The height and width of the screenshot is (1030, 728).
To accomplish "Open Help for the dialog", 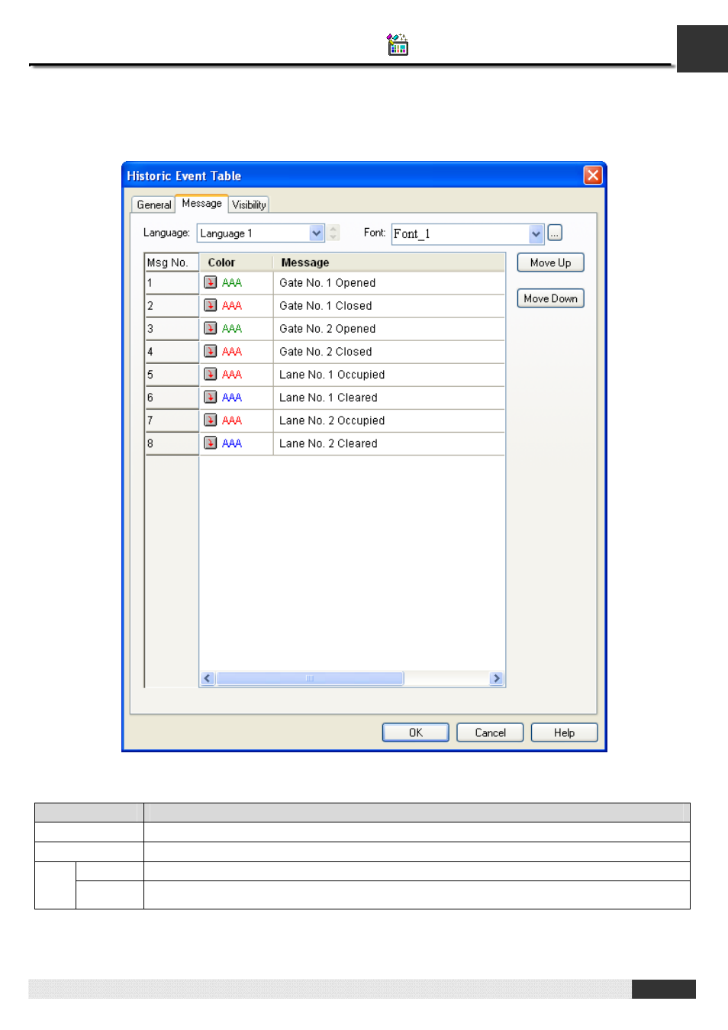I will pyautogui.click(x=564, y=732).
